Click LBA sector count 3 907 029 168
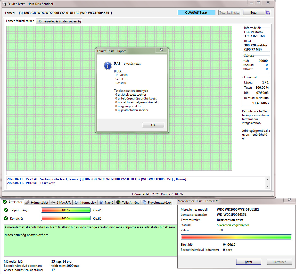This screenshot has height=274, width=296. coord(254,36)
